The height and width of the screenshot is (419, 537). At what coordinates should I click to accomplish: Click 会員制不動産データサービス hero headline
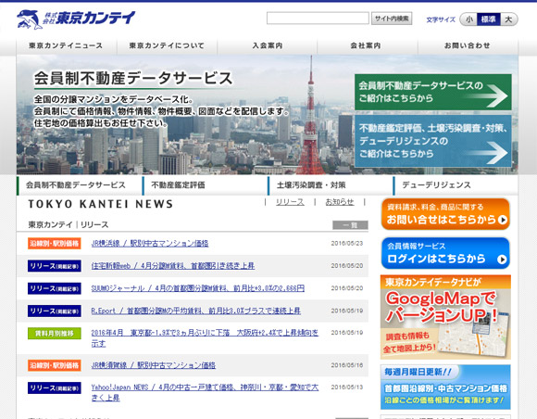click(x=133, y=79)
